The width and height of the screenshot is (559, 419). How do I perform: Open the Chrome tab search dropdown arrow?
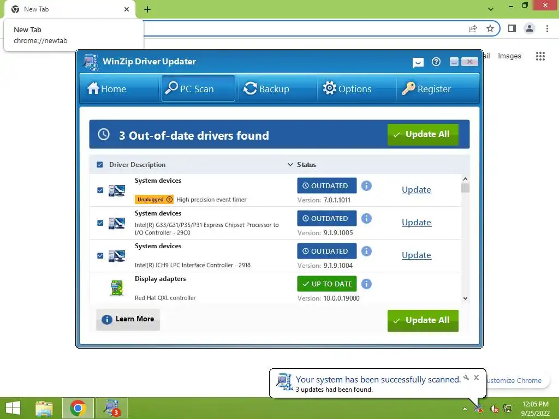tap(491, 9)
